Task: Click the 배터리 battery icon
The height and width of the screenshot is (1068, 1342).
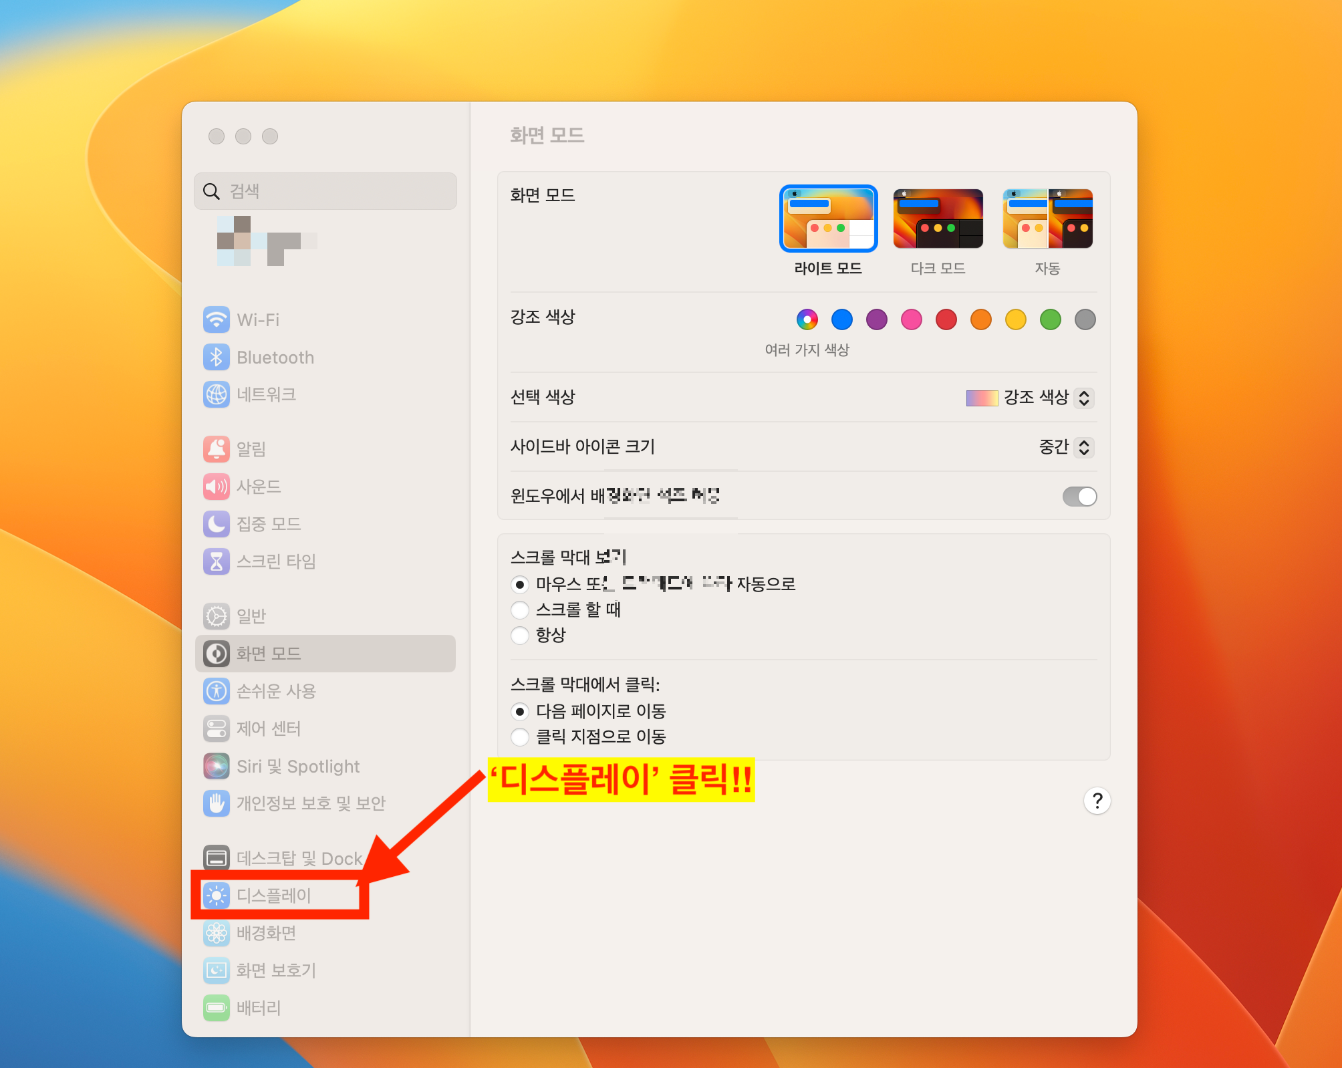Action: tap(216, 1007)
